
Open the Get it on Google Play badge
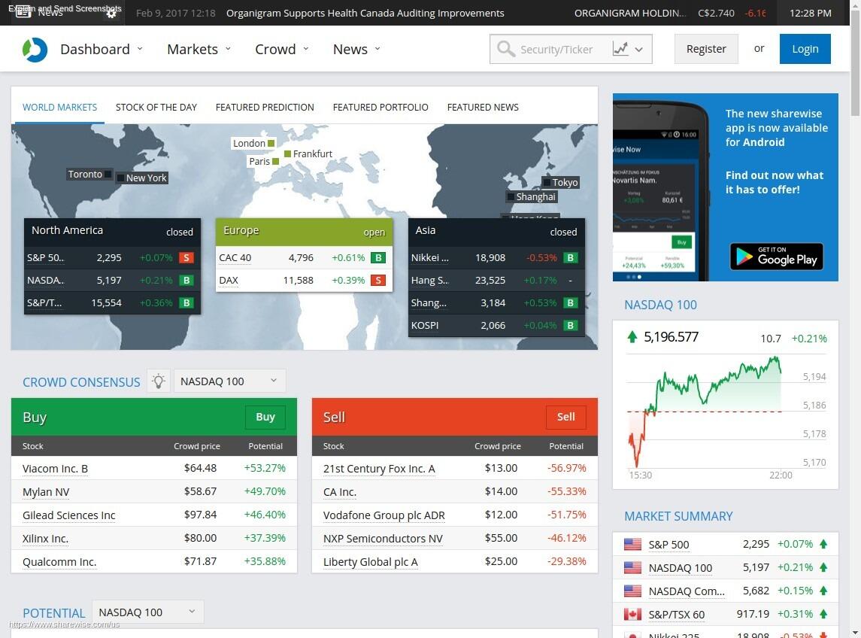[777, 257]
